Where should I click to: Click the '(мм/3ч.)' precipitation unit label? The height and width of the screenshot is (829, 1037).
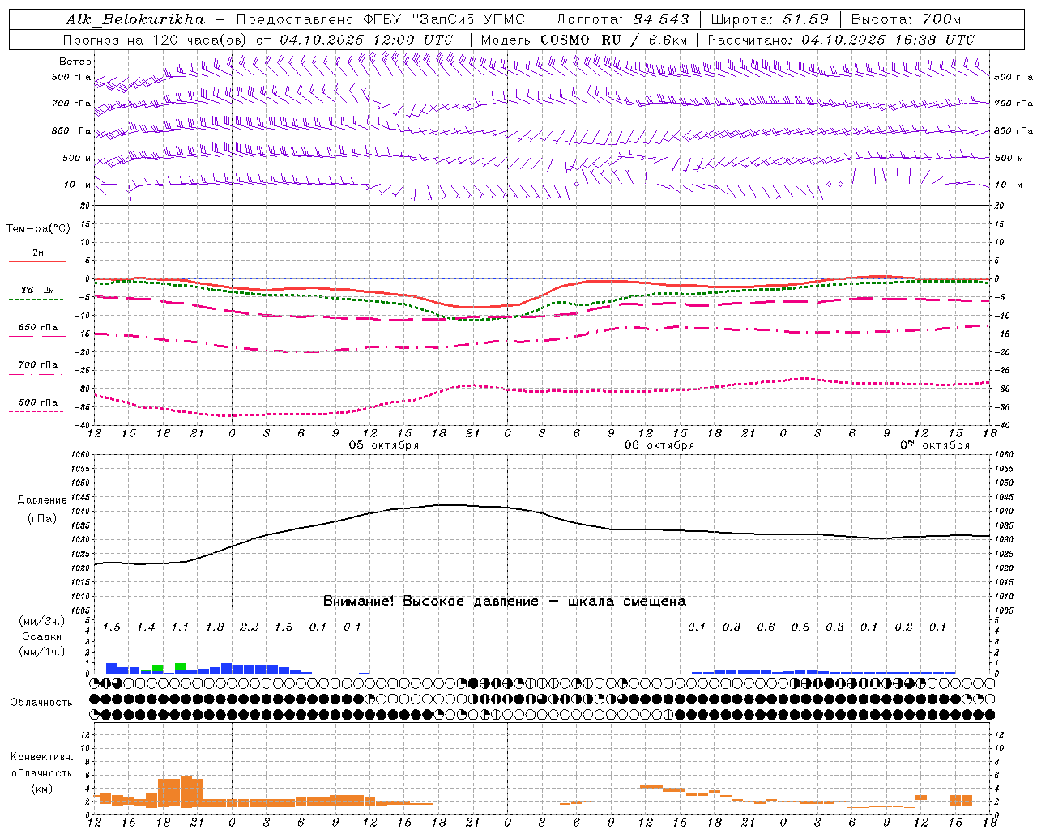pyautogui.click(x=42, y=622)
